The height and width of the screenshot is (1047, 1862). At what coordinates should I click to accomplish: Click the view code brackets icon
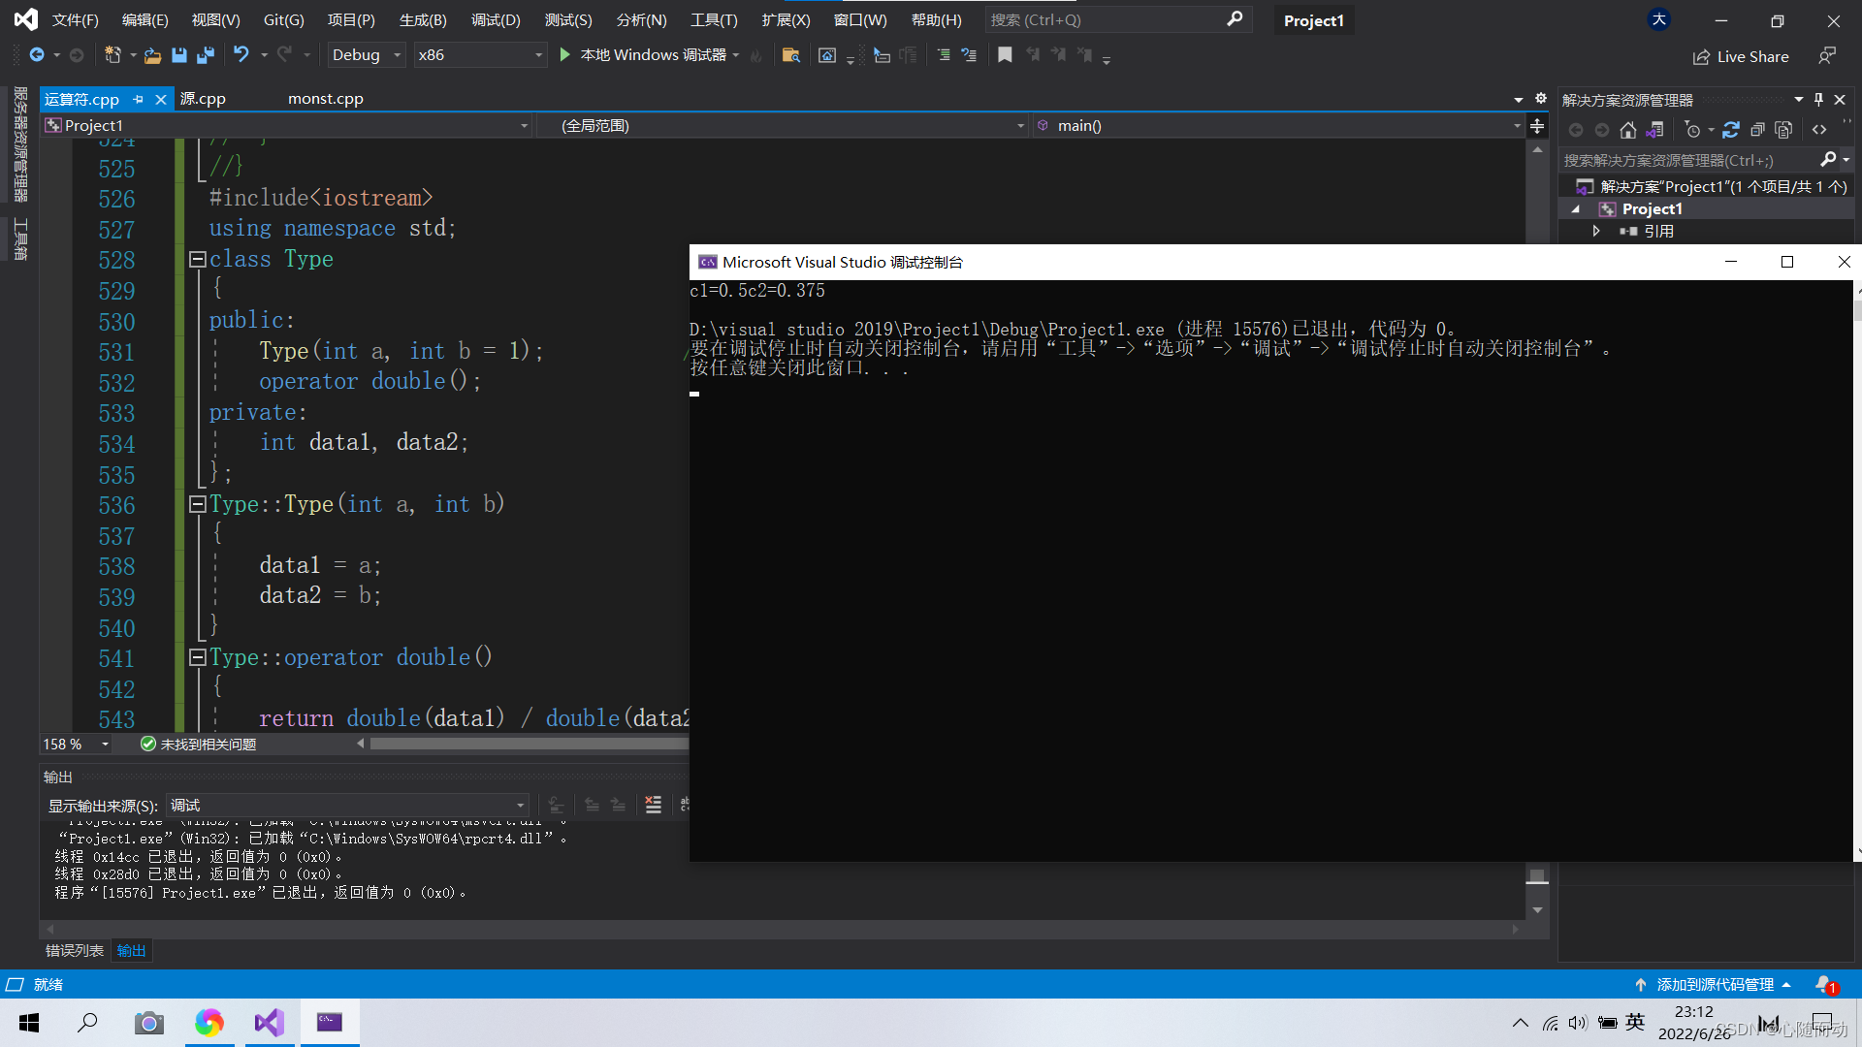[x=1819, y=130]
